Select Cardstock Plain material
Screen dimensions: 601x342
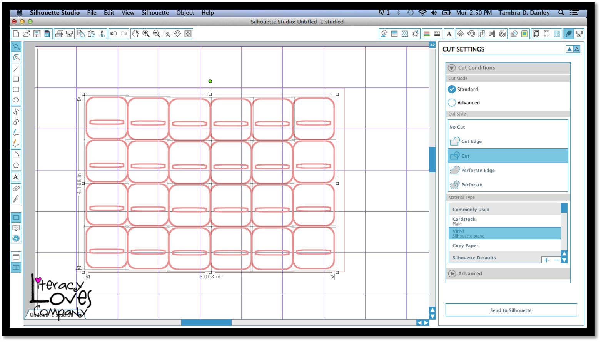505,221
